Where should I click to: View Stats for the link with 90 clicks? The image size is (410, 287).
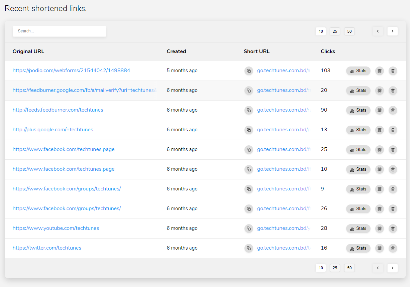(x=358, y=110)
